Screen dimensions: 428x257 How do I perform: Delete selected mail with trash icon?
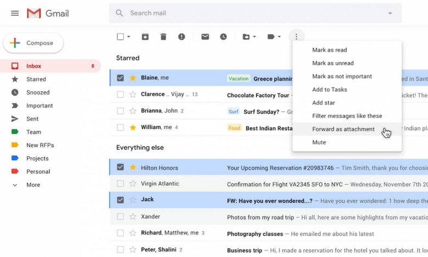coord(163,37)
